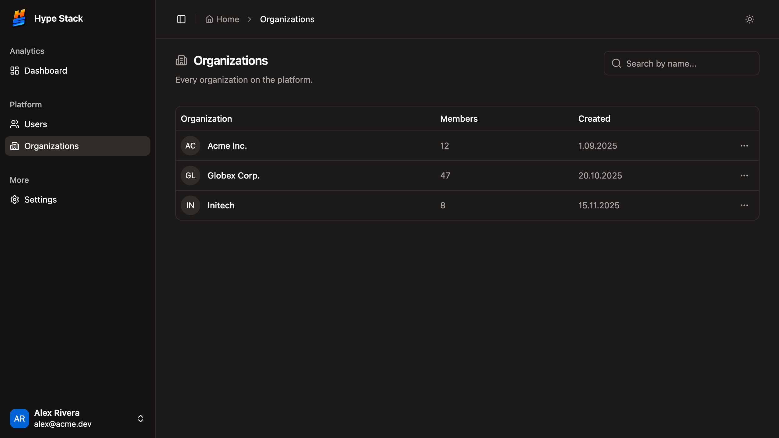Click the GL avatar for Globex
Screen dimensions: 779x438
190,176
